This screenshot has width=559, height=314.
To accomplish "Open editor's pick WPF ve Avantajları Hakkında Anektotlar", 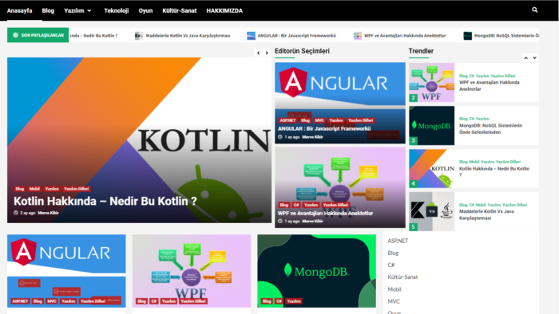I will click(326, 214).
